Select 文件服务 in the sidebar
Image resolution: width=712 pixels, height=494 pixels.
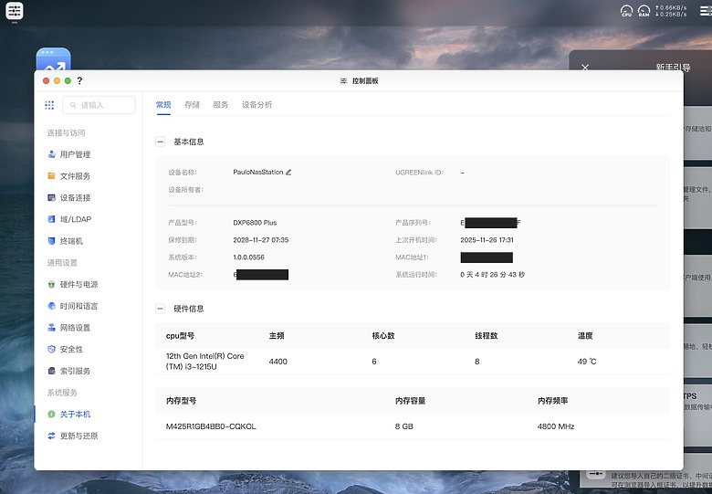point(75,176)
